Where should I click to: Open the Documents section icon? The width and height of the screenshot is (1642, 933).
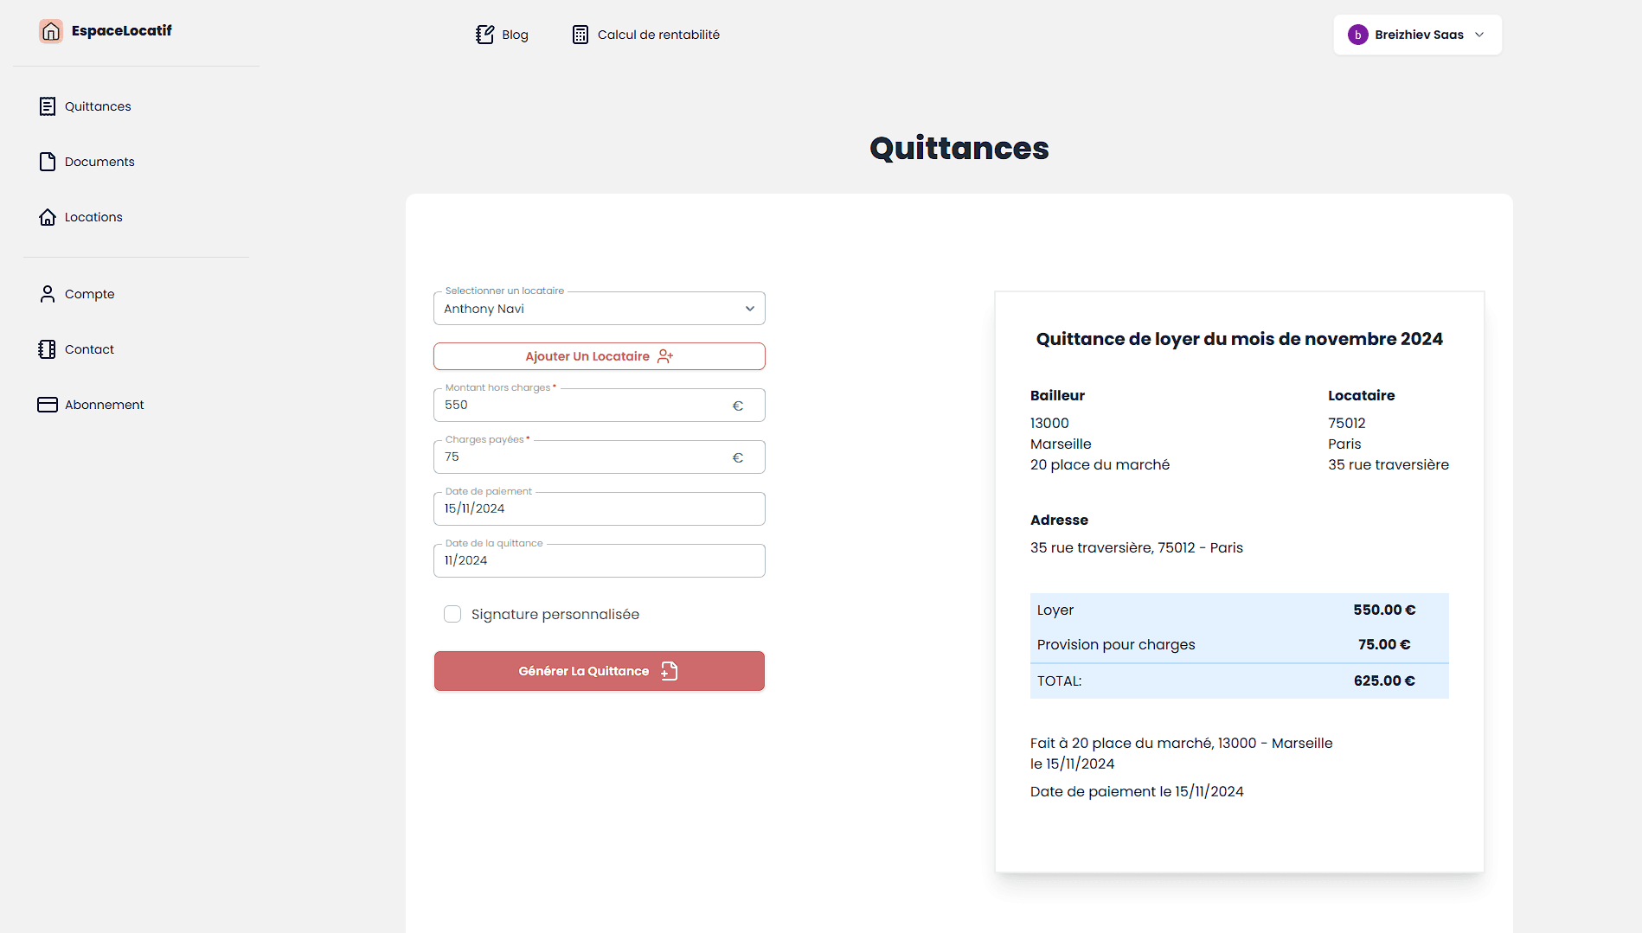pos(48,162)
